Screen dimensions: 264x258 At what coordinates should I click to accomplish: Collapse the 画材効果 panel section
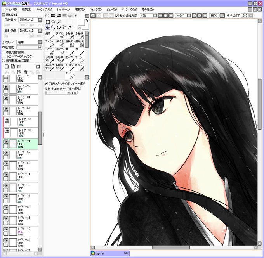(3, 15)
